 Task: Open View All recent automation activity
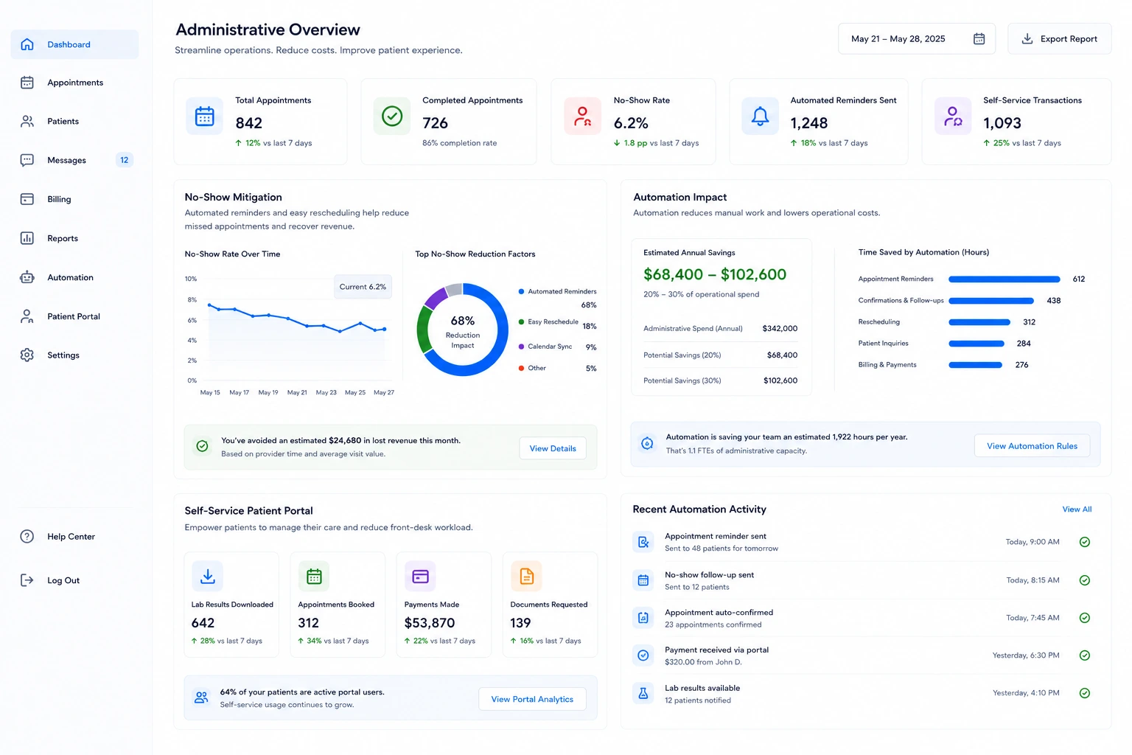click(1077, 509)
